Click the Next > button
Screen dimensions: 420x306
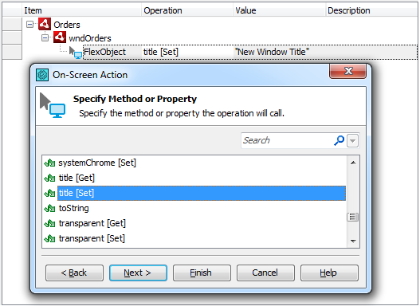coord(138,273)
